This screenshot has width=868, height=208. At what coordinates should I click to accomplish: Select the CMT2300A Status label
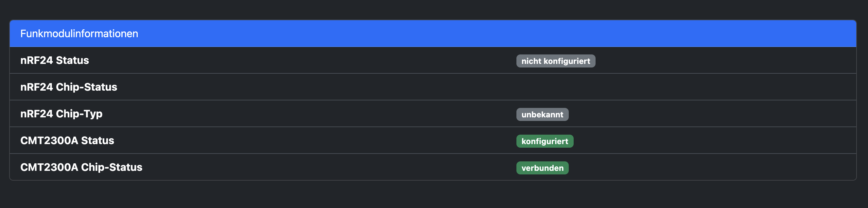pos(67,141)
